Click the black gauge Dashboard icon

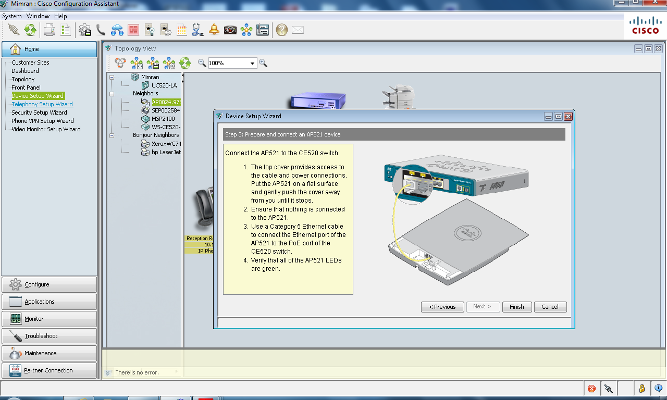[230, 30]
